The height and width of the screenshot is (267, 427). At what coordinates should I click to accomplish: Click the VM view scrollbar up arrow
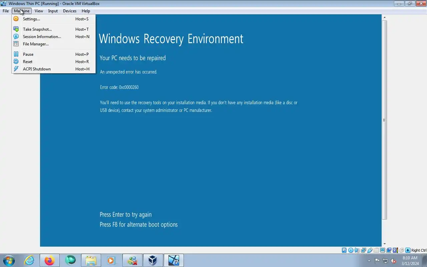pyautogui.click(x=384, y=17)
